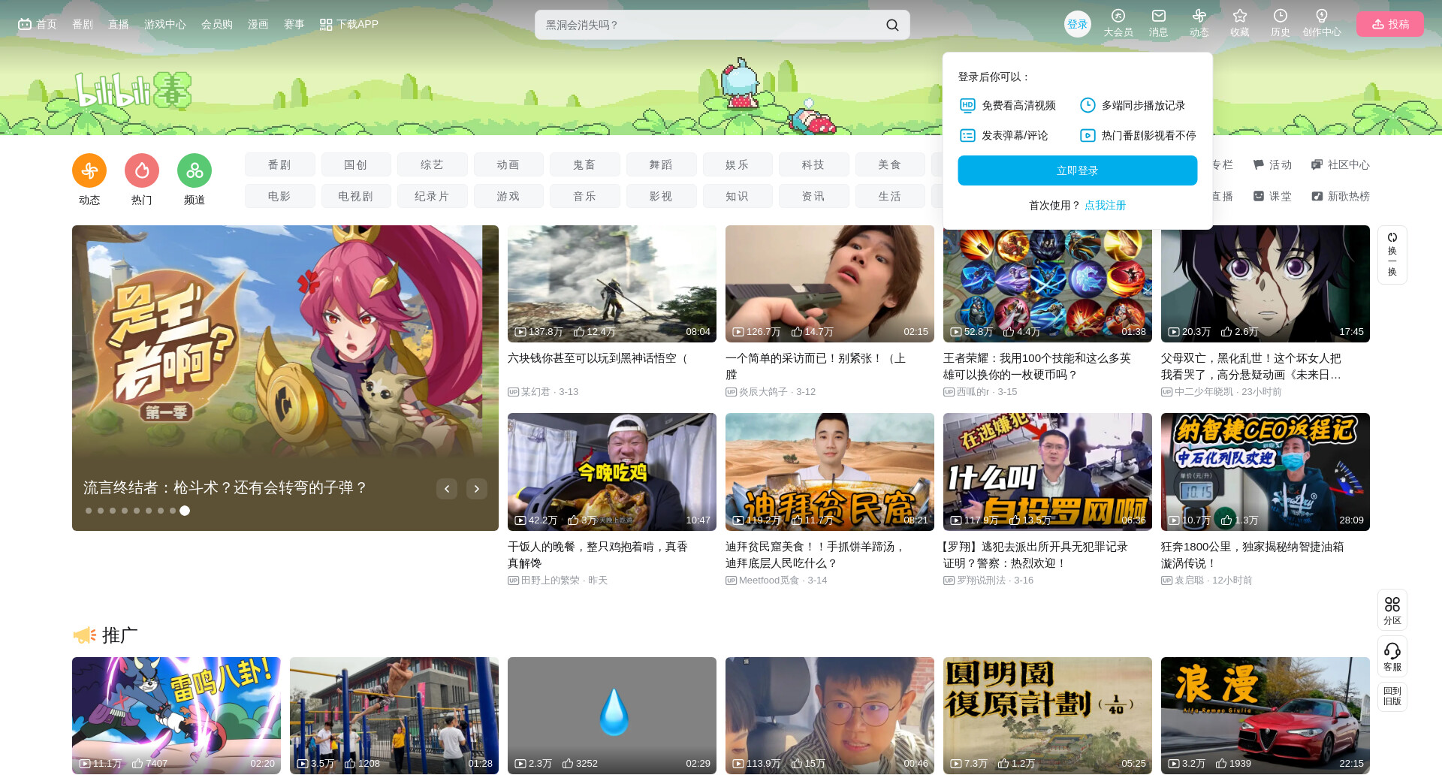Click the 回到旧版 button
The image size is (1442, 781).
tap(1392, 696)
